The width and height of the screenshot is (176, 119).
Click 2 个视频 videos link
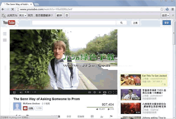point(46,104)
